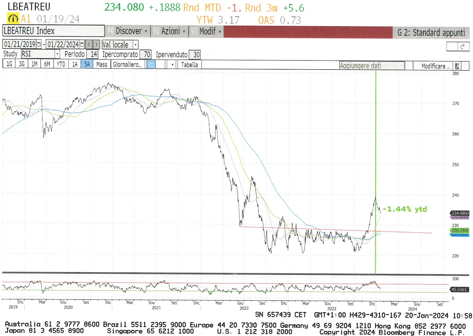Select the Mass time range tab
Viewport: 473px width, 336px height.
coord(102,64)
